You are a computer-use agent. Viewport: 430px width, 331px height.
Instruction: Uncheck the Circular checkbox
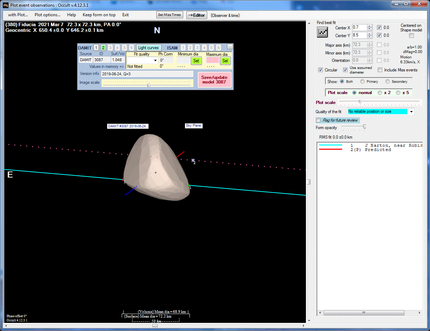point(321,70)
